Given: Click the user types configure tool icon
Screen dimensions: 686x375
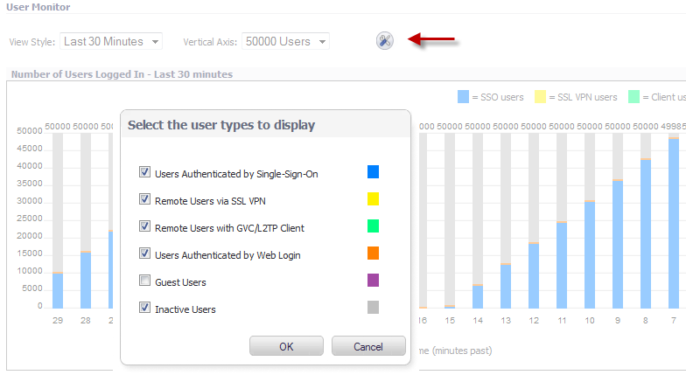Looking at the screenshot, I should click(385, 40).
